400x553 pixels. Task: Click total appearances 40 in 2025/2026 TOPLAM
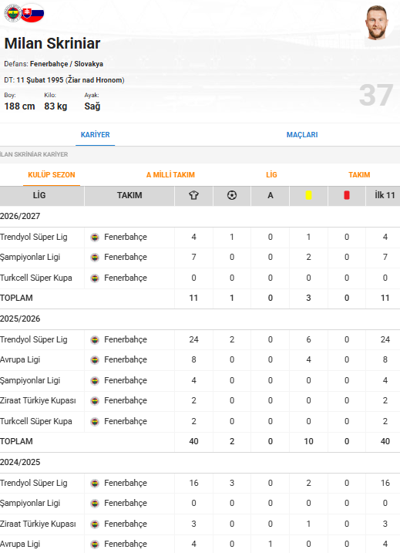[x=193, y=442]
